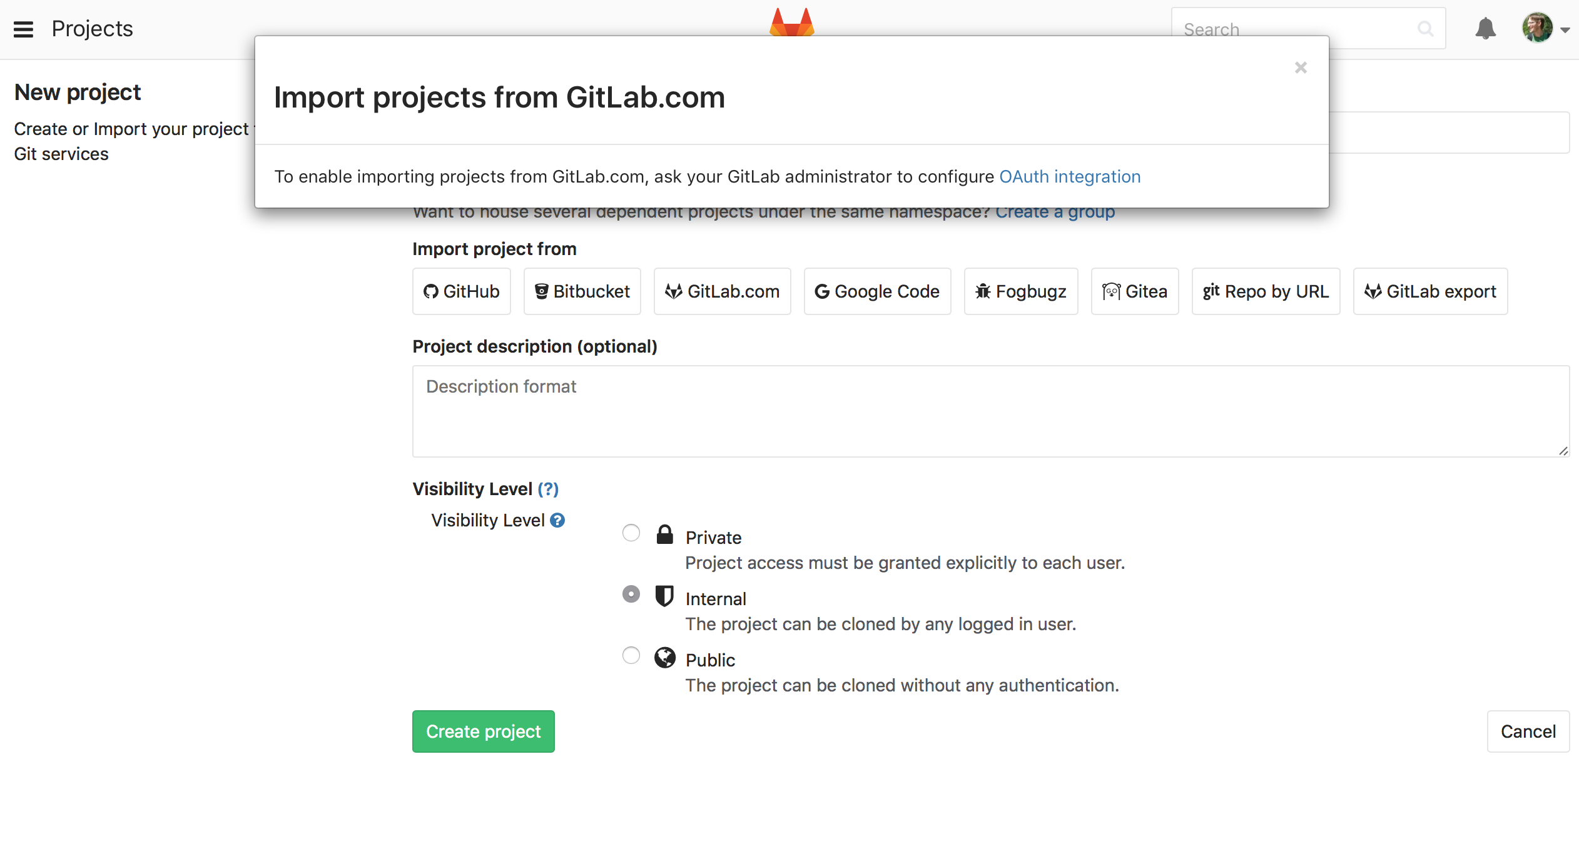Open Visibility Level help tooltip
This screenshot has height=859, width=1579.
(x=558, y=520)
